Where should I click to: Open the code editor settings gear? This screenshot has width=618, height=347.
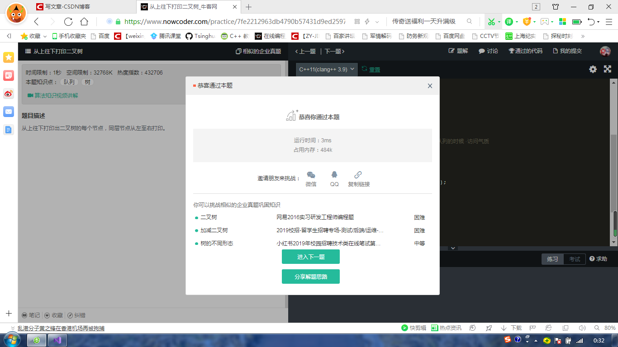[x=593, y=69]
